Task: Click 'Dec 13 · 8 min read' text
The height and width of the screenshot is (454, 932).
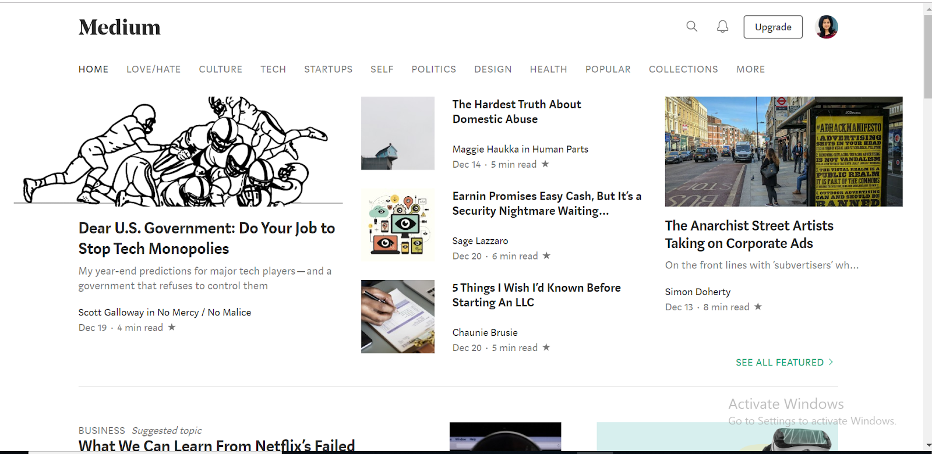Action: pos(707,307)
